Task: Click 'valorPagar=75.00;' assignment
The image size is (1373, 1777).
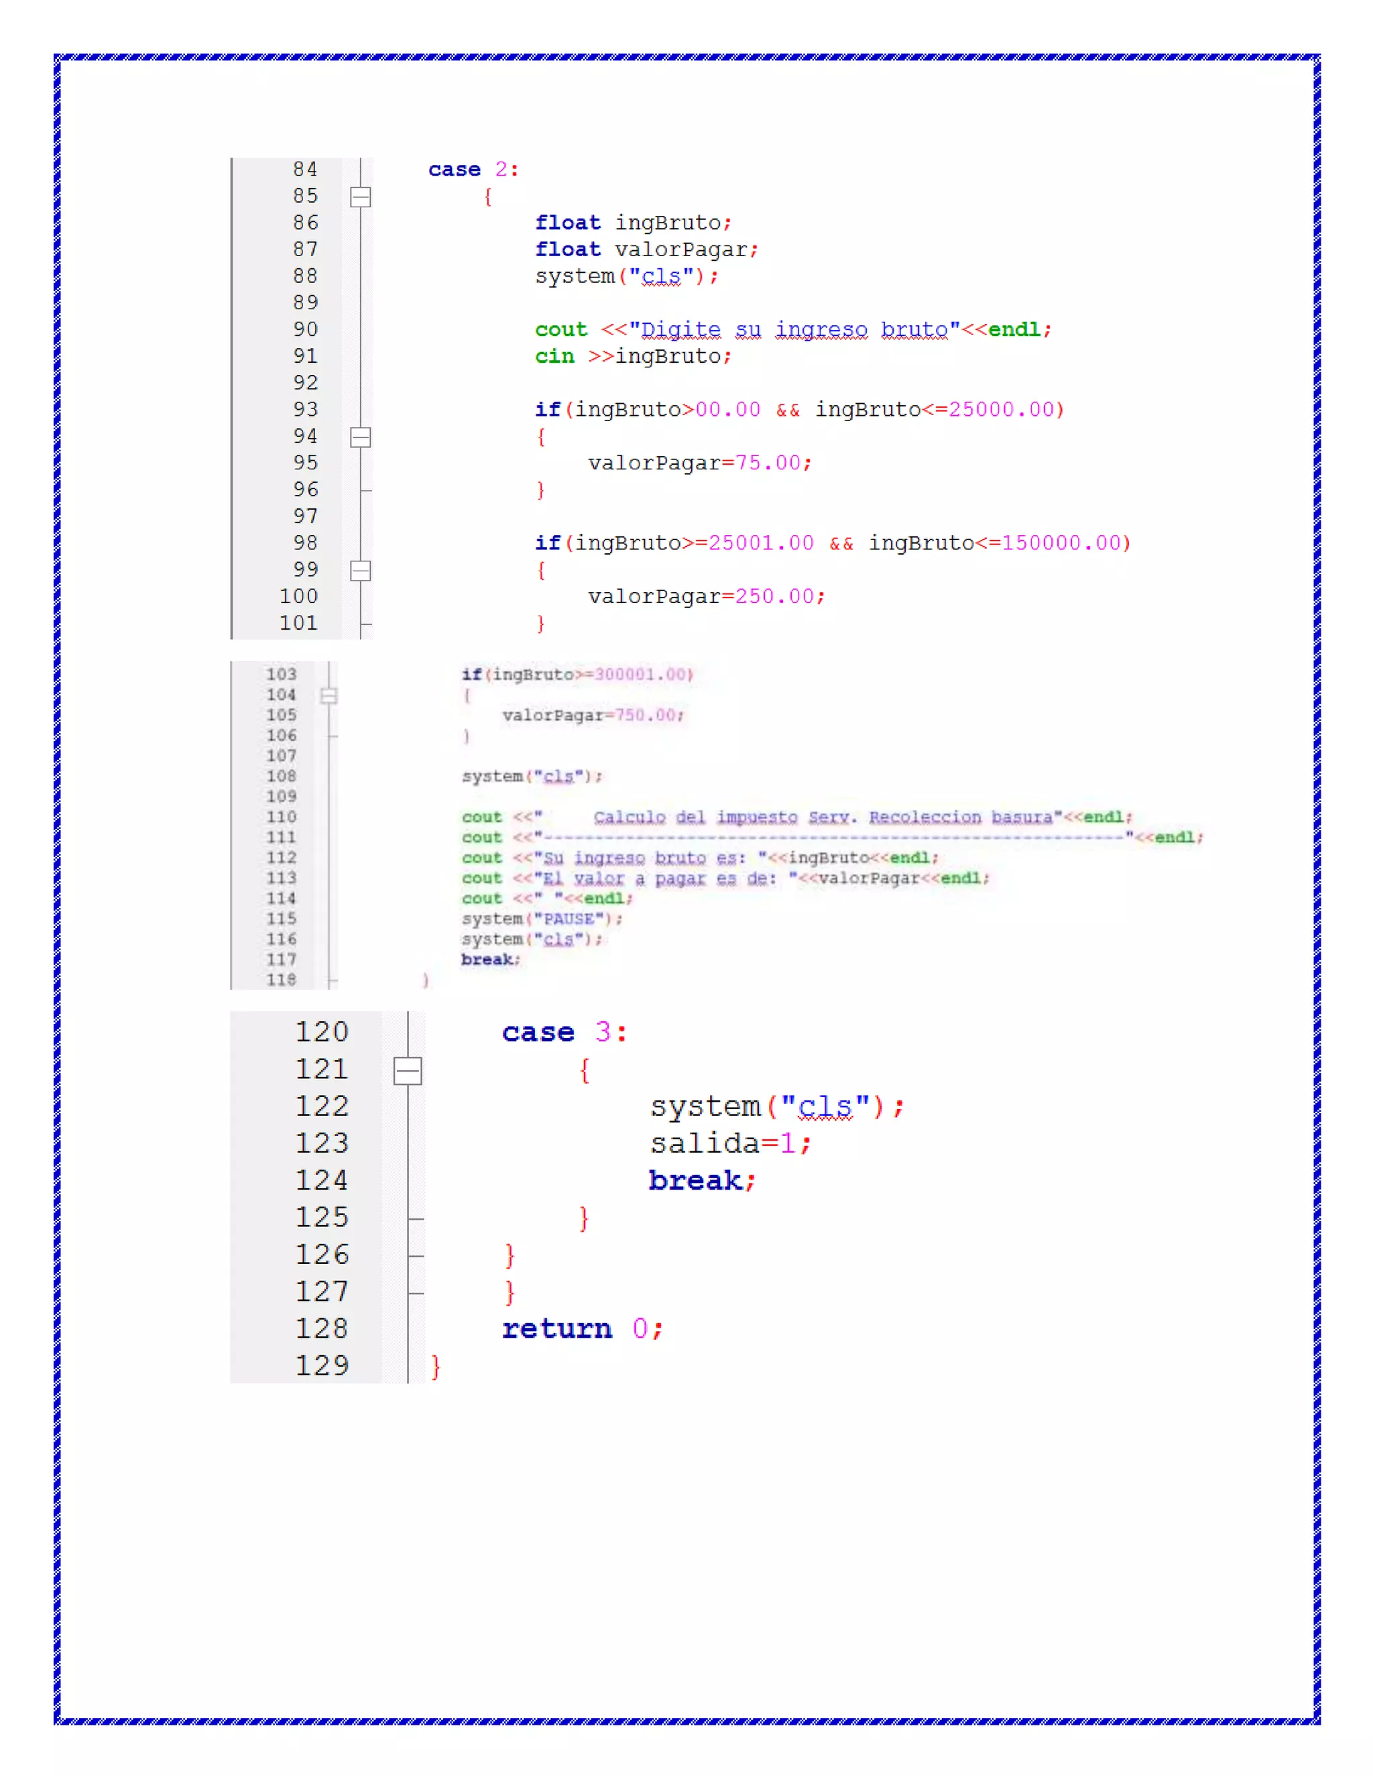Action: tap(699, 463)
